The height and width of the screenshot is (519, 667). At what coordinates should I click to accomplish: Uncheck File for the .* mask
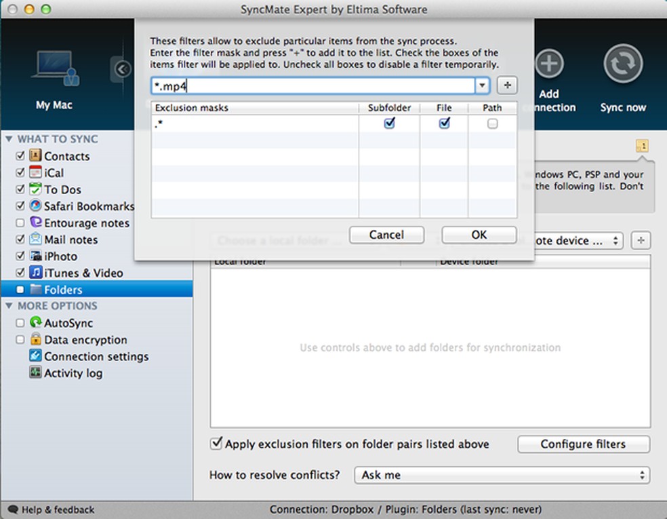tap(444, 123)
